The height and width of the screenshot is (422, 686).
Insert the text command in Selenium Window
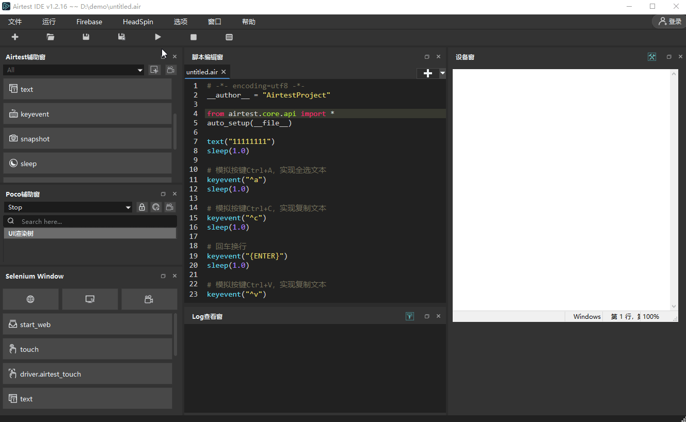pos(87,399)
